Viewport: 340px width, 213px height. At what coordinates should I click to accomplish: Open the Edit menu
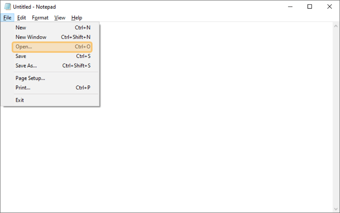22,18
